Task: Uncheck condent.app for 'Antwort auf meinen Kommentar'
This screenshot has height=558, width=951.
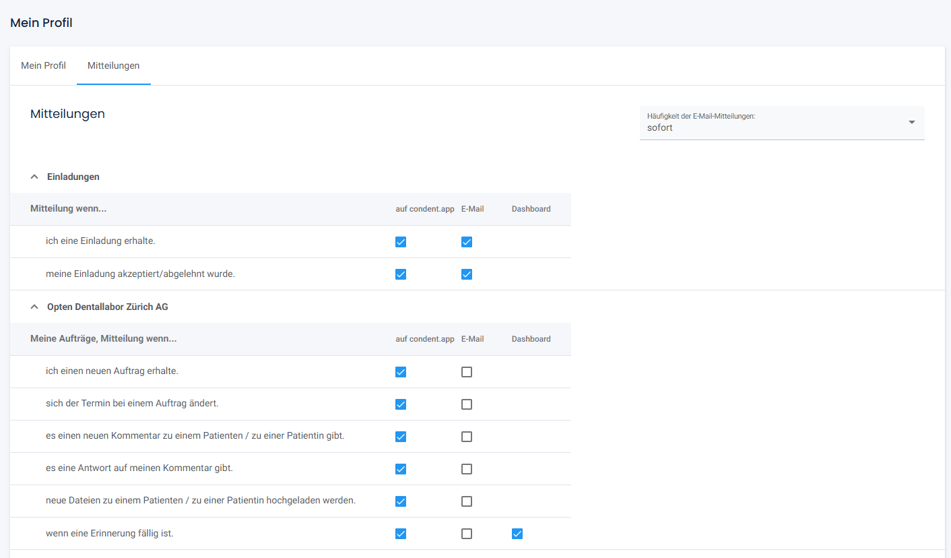Action: point(401,469)
